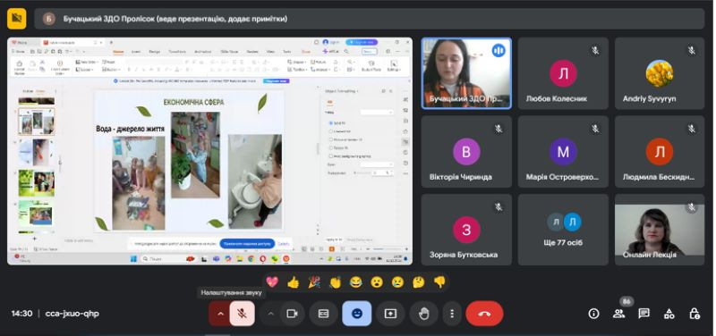Select Зоряна Бутковська participant tile

466,230
